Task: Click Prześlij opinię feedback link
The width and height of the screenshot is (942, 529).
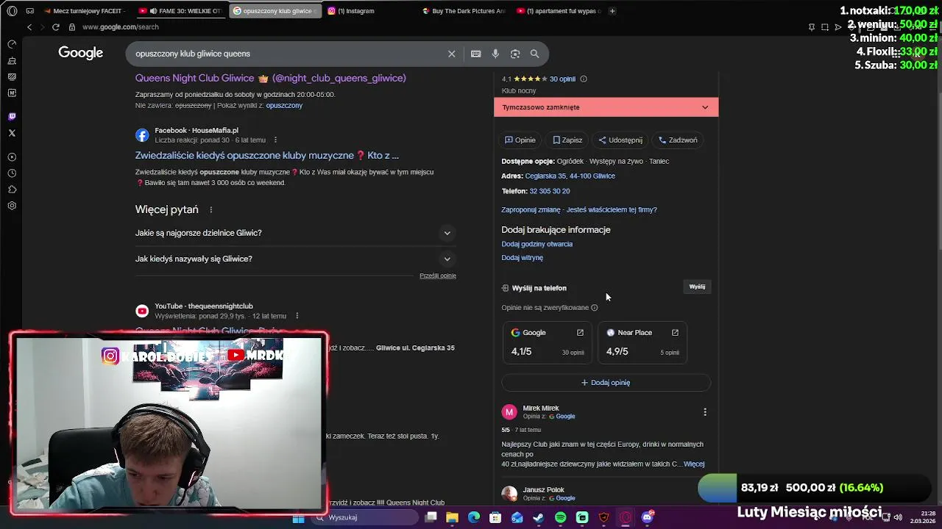Action: (438, 276)
